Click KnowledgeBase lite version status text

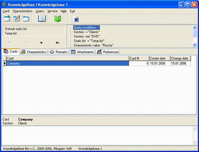[37, 149]
